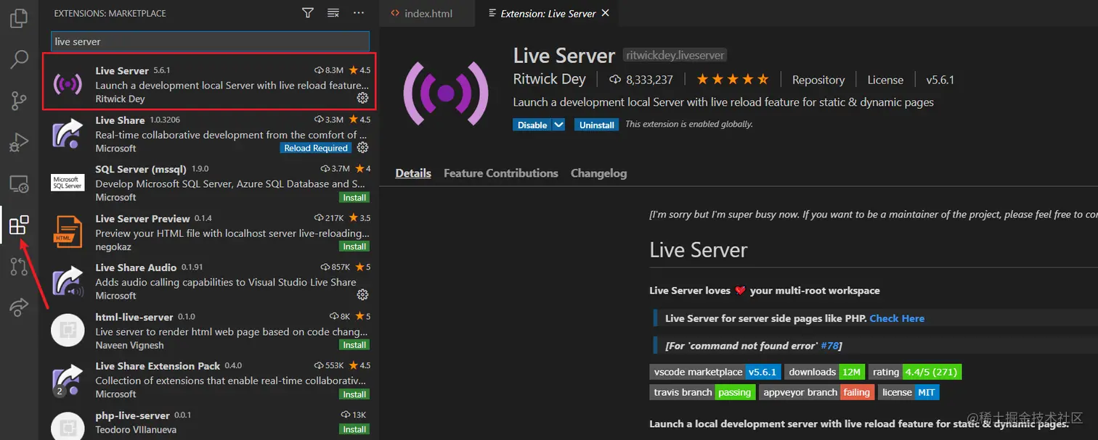Select the html-live-server extension icon

(68, 331)
